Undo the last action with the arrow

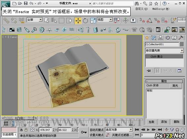pyautogui.click(x=31, y=3)
